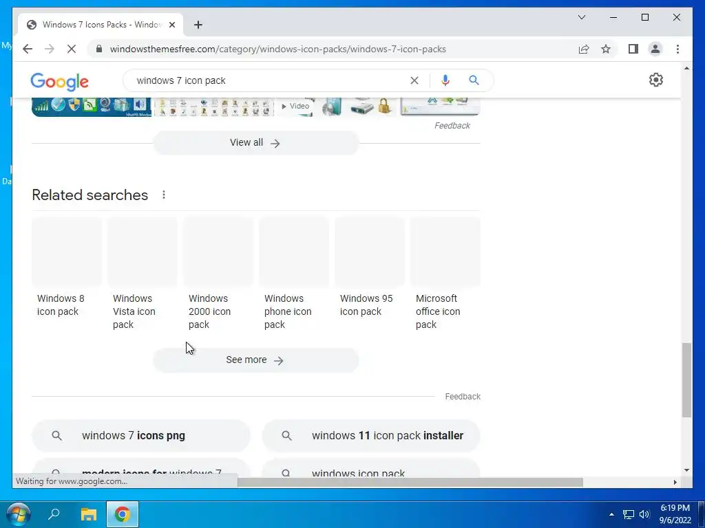Click the horizontal scrollbar thumb
Screen dimensions: 705x528
pos(410,482)
